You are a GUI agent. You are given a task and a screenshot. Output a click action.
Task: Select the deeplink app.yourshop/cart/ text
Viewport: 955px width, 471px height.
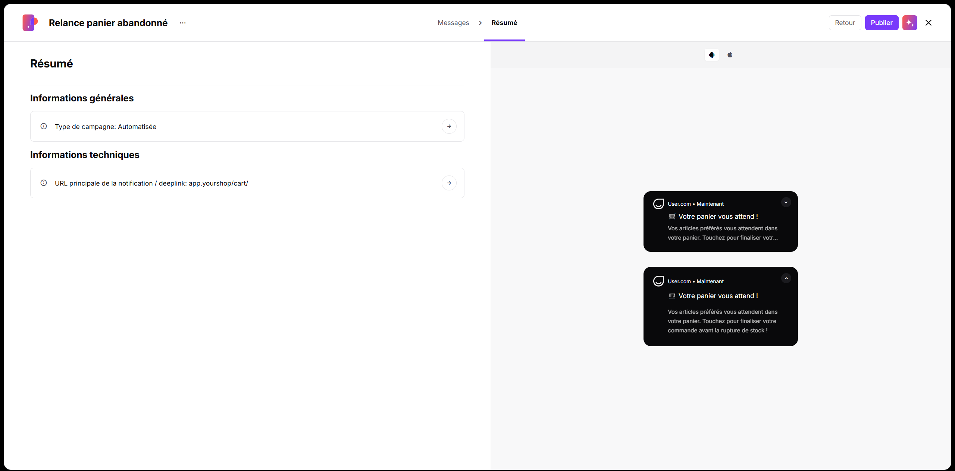click(218, 183)
